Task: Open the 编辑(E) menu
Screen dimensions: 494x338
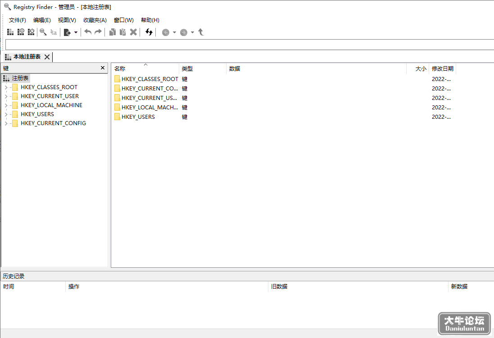Action: point(42,20)
